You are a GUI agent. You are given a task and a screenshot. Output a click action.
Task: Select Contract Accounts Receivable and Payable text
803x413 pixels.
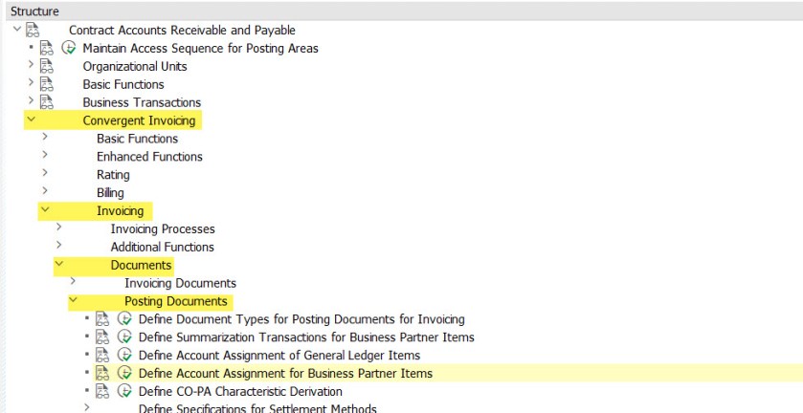[x=182, y=31]
